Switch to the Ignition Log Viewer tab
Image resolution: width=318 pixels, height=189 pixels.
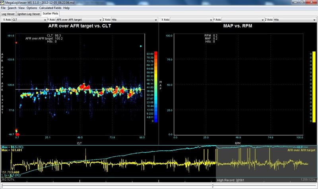pos(28,14)
